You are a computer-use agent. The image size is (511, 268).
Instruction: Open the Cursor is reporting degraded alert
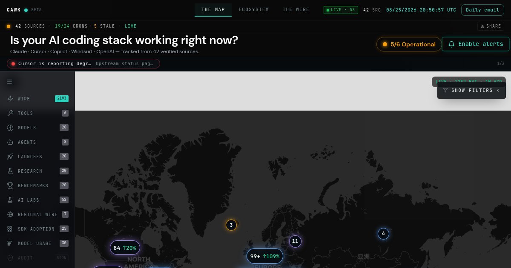[x=83, y=64]
